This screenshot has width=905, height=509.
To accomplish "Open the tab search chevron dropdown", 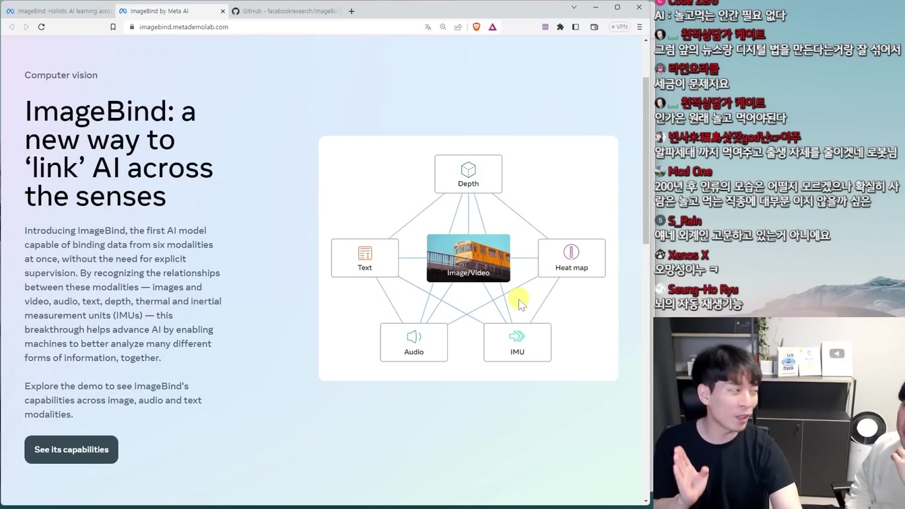I will [574, 7].
